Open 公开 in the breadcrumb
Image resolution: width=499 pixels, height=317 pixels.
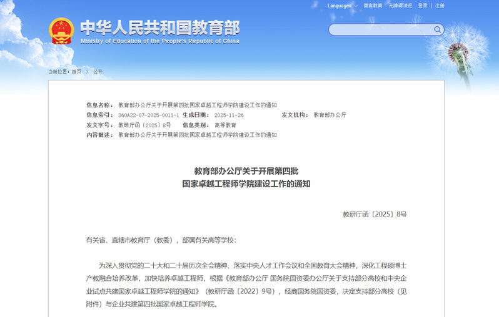(98, 72)
